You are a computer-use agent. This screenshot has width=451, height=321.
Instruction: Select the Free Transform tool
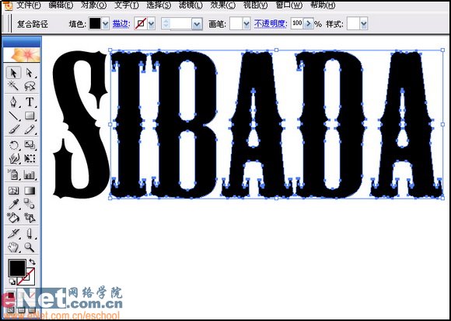point(30,158)
